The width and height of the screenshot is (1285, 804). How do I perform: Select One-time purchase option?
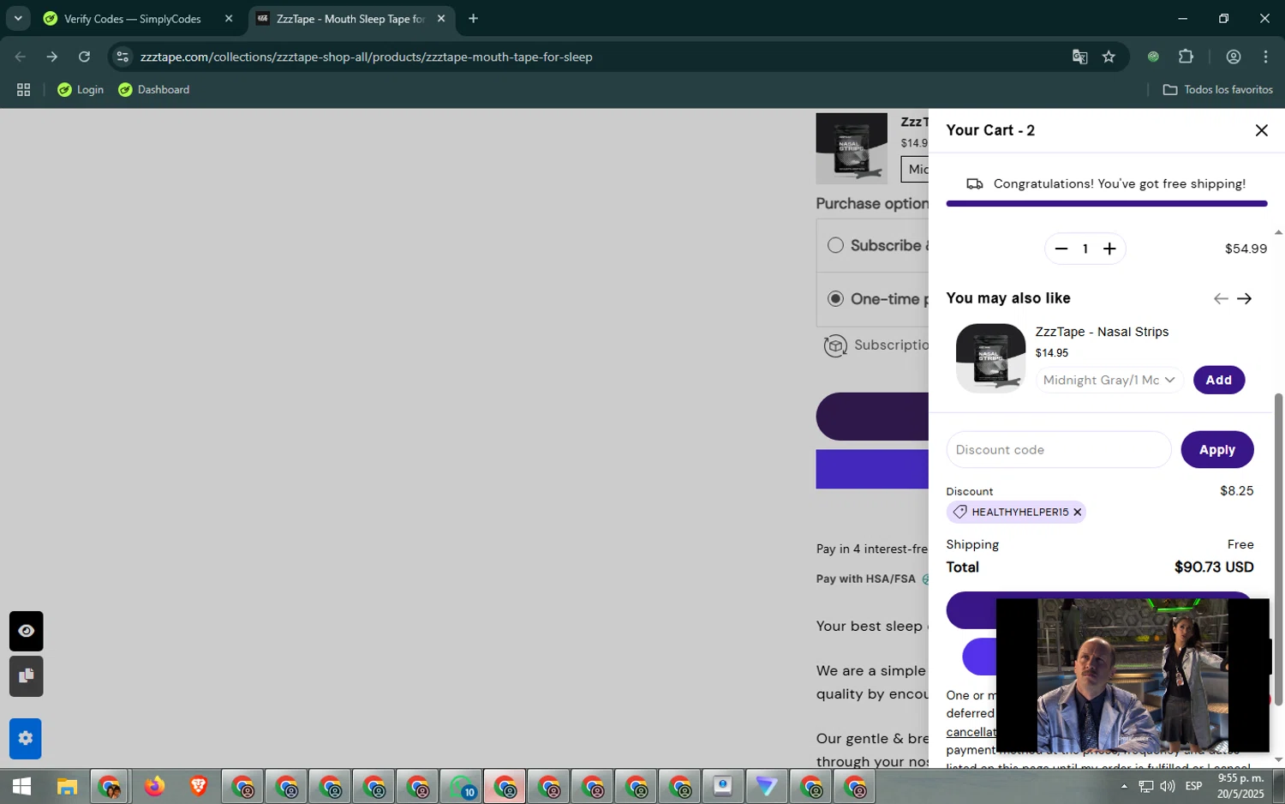click(835, 298)
